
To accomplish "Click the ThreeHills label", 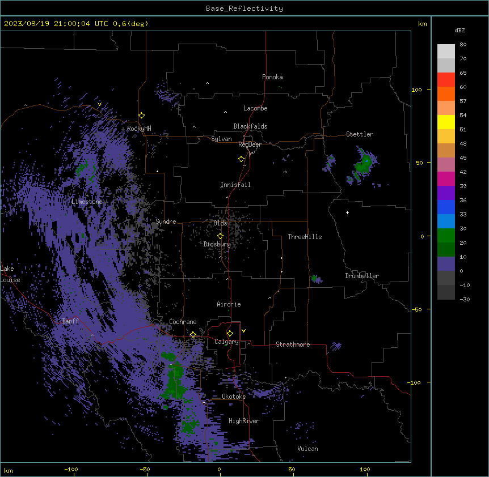I will coord(305,237).
